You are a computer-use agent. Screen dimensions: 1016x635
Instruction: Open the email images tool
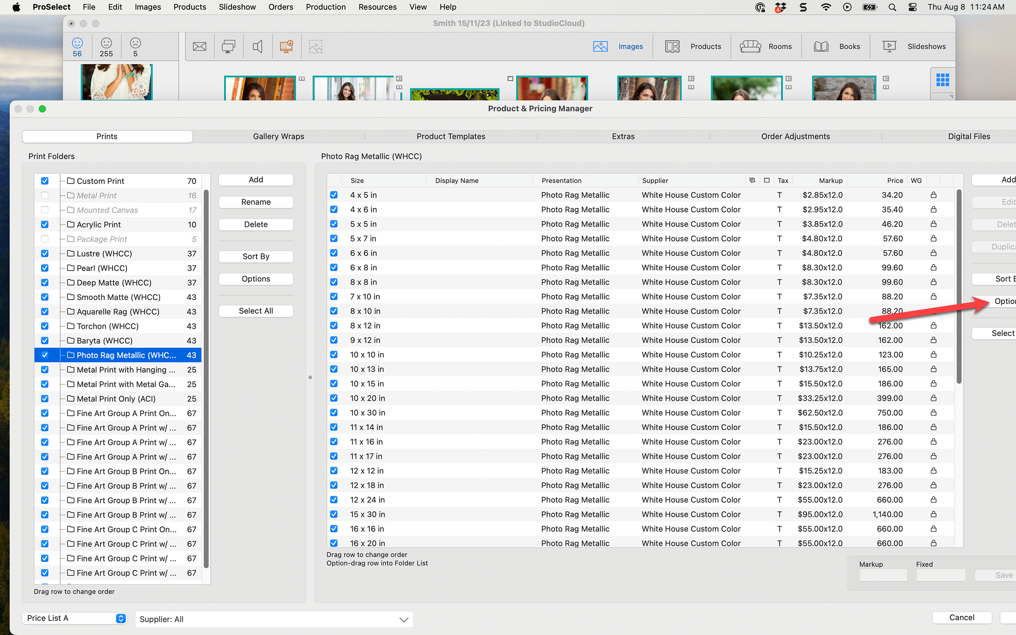199,46
